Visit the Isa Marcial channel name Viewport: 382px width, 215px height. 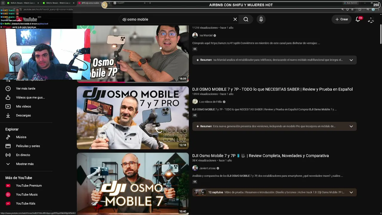pos(206,35)
